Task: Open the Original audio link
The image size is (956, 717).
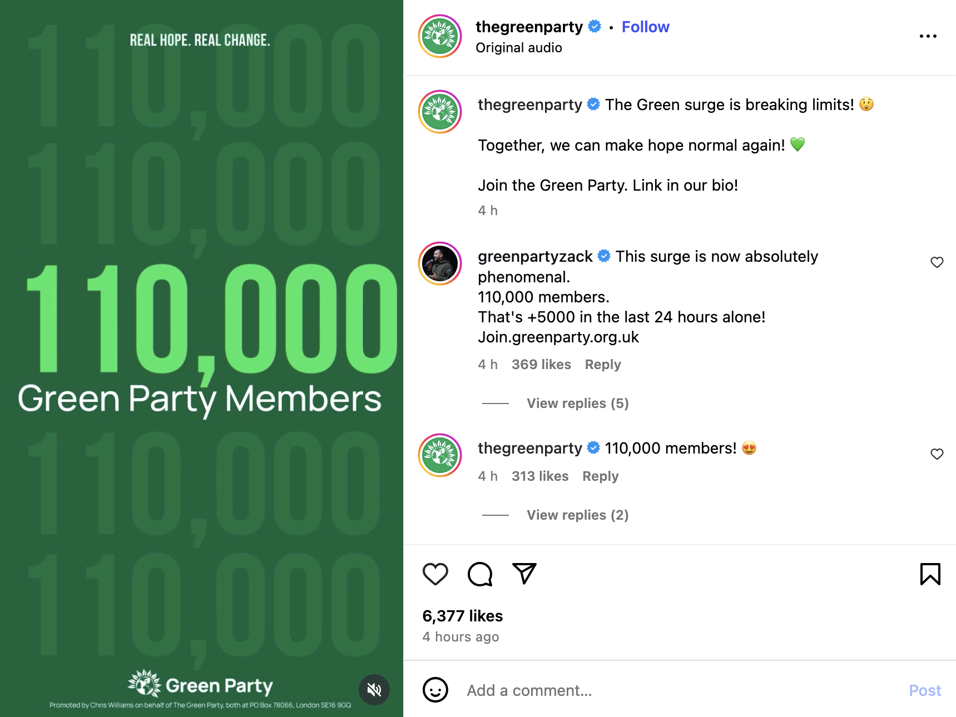Action: coord(518,48)
